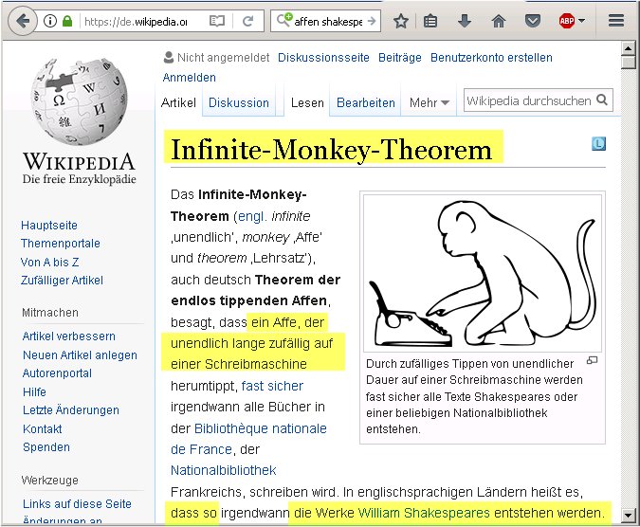This screenshot has width=640, height=527.
Task: Open the hamburger menu in Firefox
Action: pyautogui.click(x=615, y=21)
